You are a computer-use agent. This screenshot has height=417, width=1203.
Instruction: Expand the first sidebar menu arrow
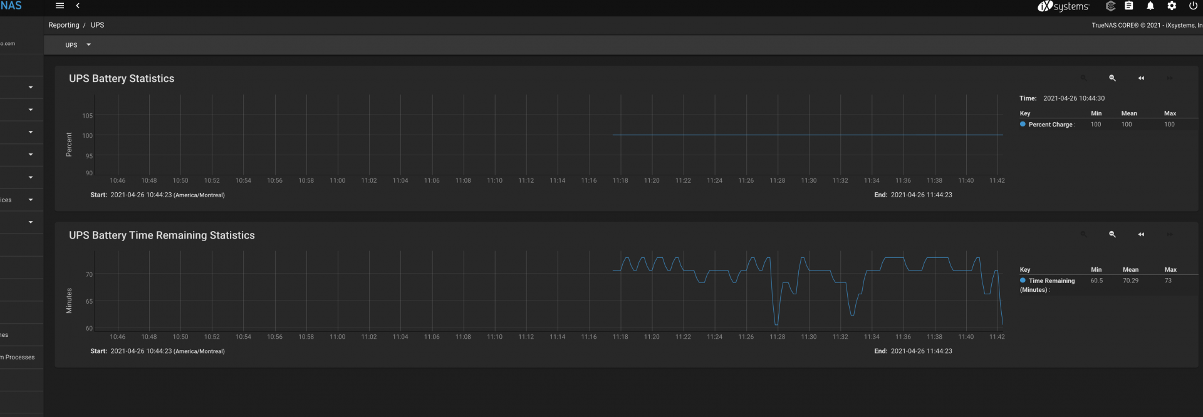coord(31,87)
